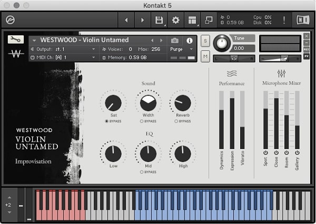
Task: Click the Sat knob
Action: point(113,103)
